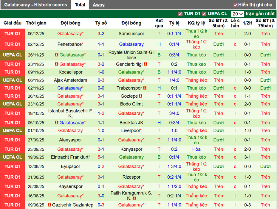
Task: Click the 1-0 score of Liverpool match
Action: [101, 130]
